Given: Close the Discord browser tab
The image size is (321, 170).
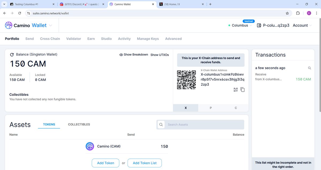Looking at the screenshot, I should tap(103, 4).
